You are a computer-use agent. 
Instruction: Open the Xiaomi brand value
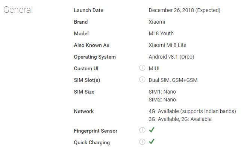click(x=157, y=22)
